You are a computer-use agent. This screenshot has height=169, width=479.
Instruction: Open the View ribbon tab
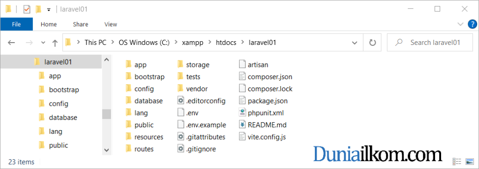tap(110, 24)
